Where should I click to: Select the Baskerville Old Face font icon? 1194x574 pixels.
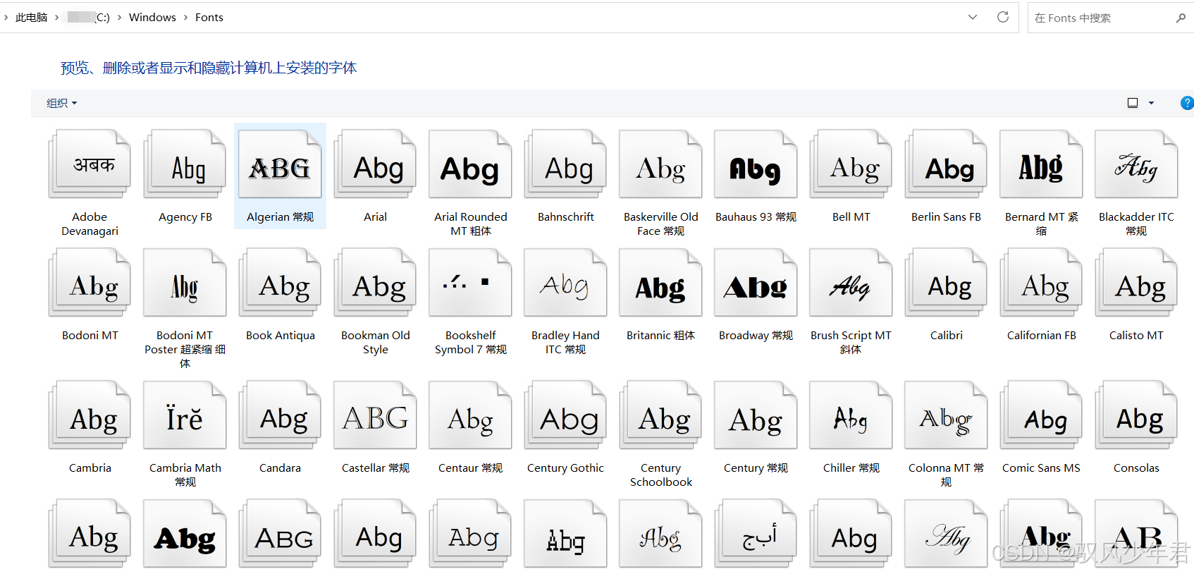click(x=660, y=164)
